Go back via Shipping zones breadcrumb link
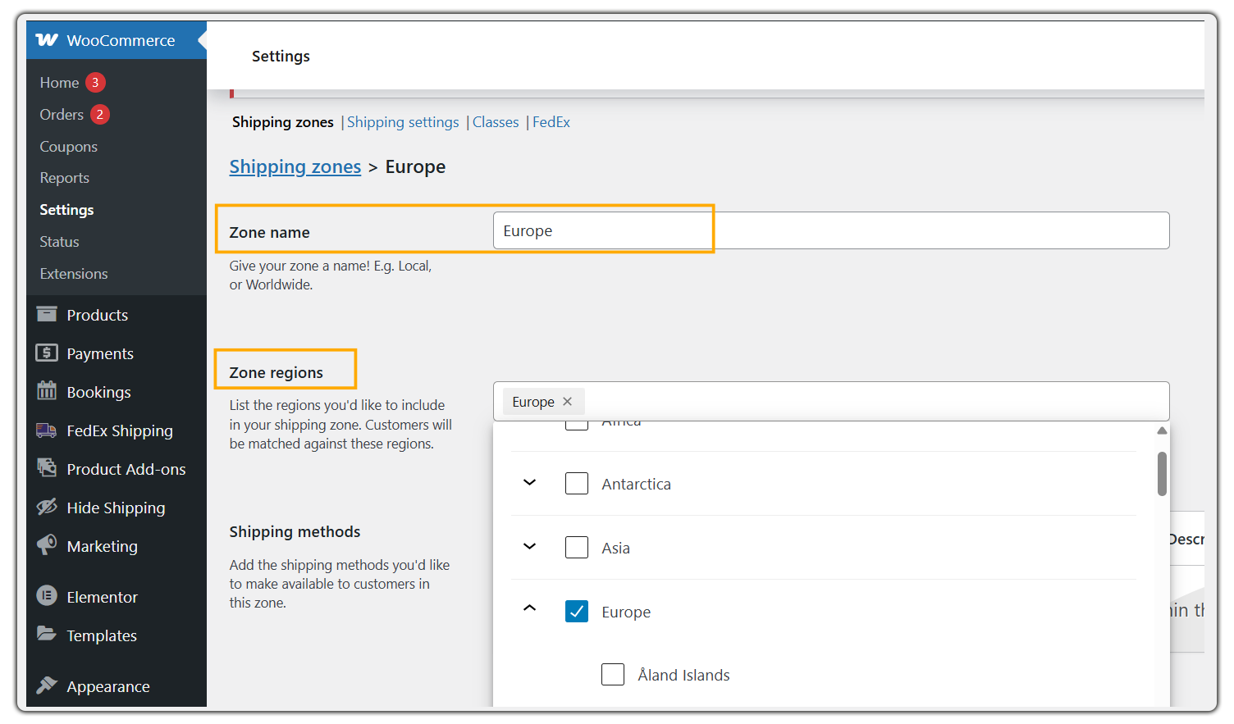This screenshot has height=724, width=1234. [x=295, y=167]
